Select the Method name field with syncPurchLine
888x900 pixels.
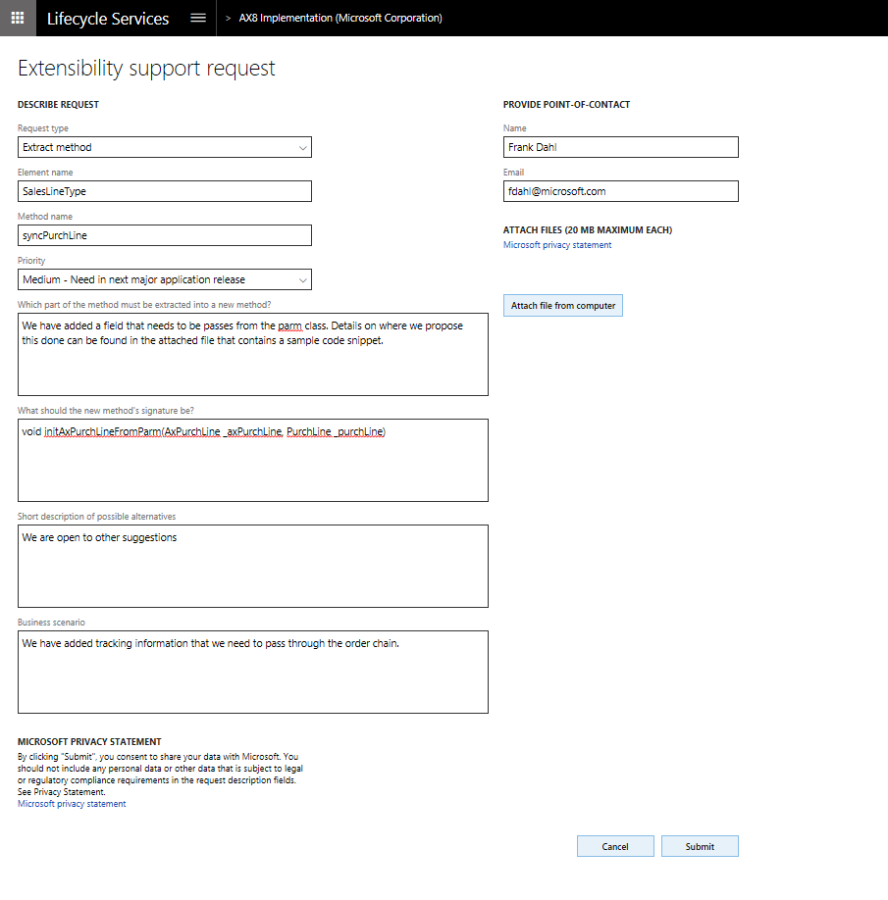[164, 234]
